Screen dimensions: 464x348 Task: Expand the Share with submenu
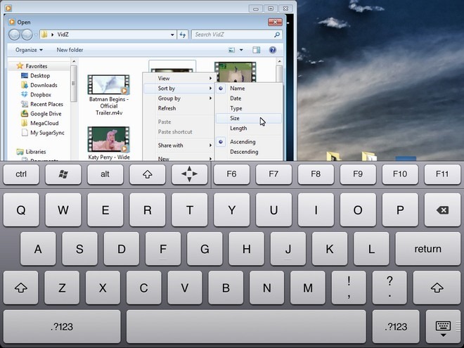click(x=179, y=146)
